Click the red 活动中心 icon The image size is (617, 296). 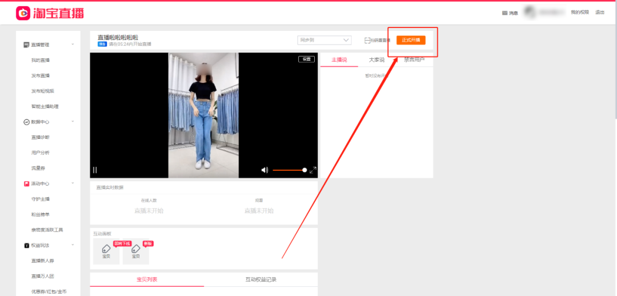(26, 184)
